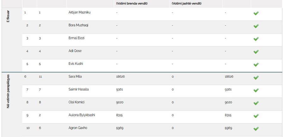Click the E fiksuar section label
Screen dimensions: 284x137
click(8, 16)
